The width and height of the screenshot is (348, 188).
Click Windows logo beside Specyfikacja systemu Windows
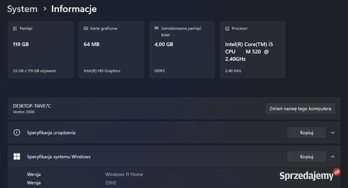17,156
